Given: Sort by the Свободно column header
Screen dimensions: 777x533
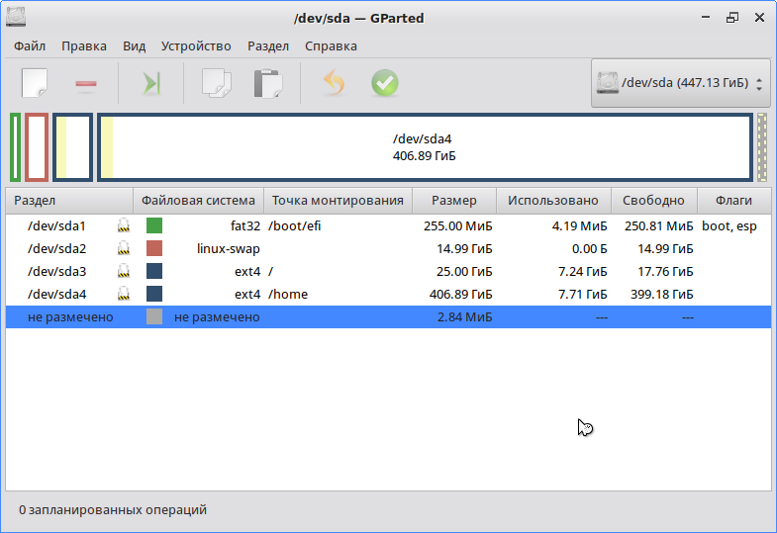Looking at the screenshot, I should coord(653,201).
